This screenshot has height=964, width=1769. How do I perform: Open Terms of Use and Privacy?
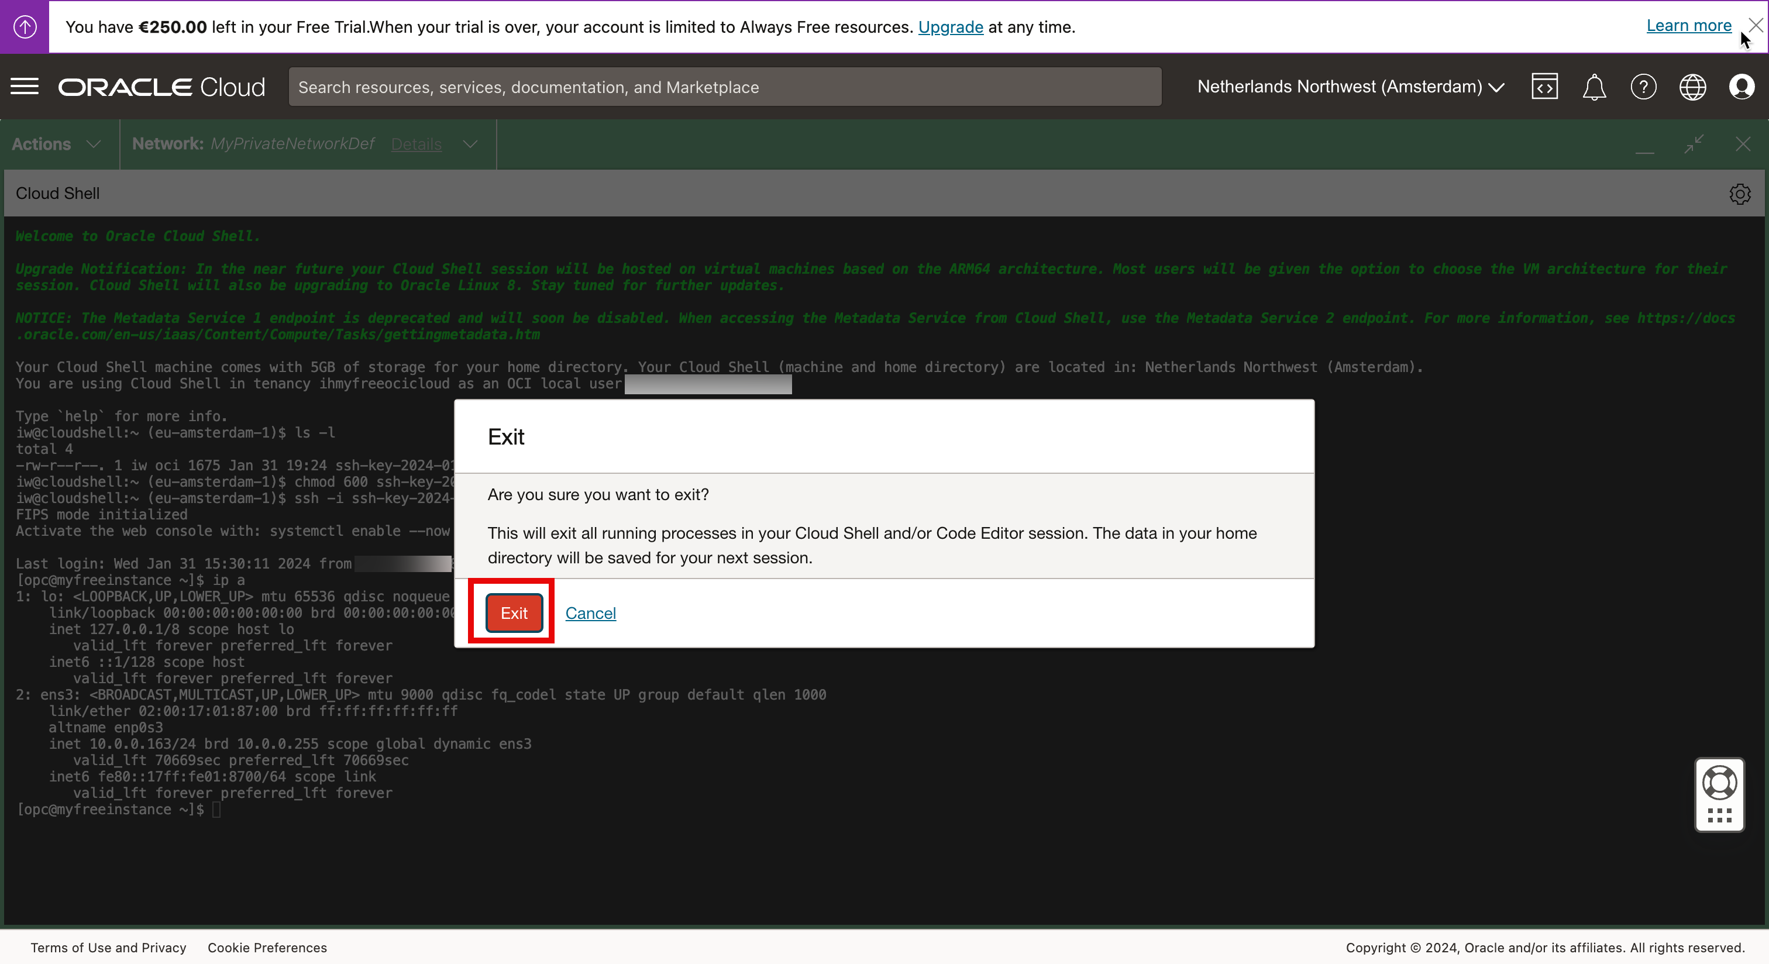point(108,948)
